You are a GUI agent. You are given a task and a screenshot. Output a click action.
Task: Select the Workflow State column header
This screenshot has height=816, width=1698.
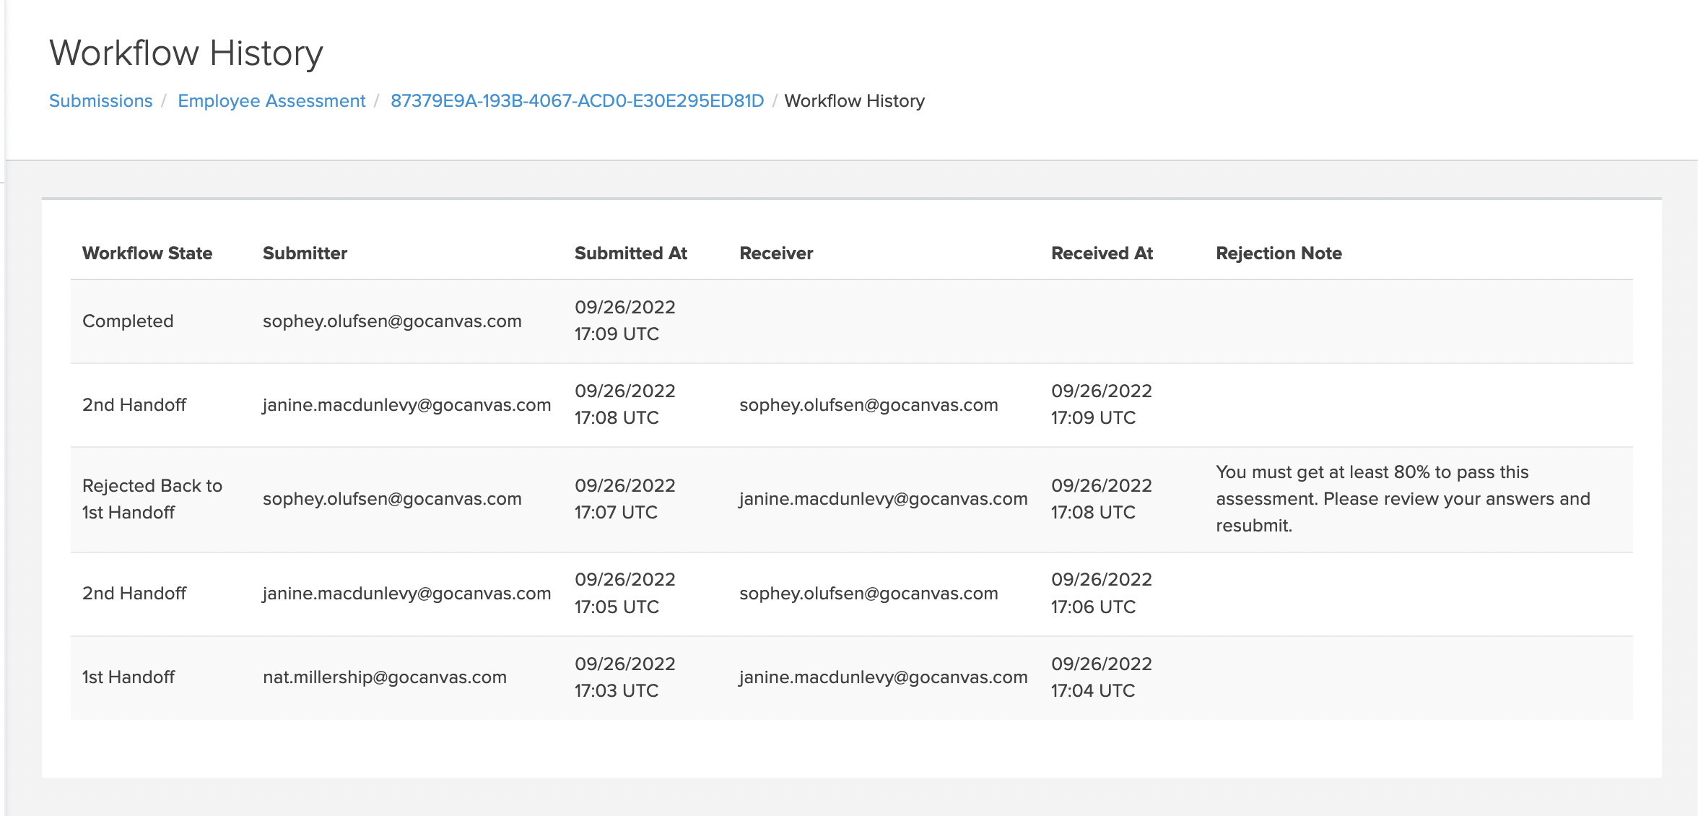(x=147, y=253)
